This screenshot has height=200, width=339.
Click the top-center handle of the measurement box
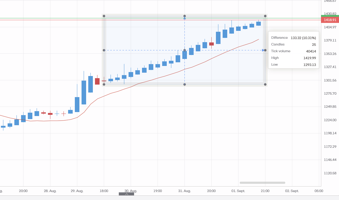tap(184, 16)
